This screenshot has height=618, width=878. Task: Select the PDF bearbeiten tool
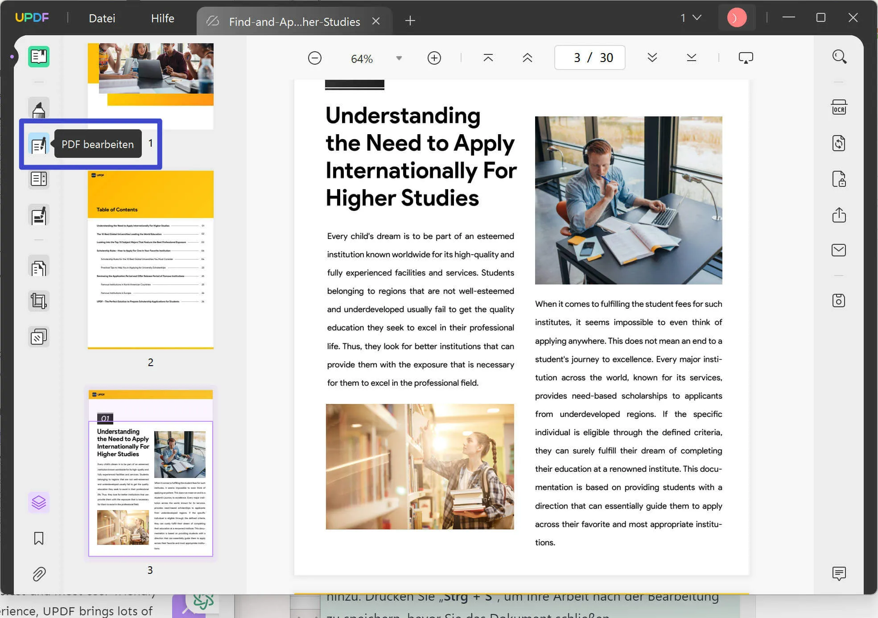37,144
